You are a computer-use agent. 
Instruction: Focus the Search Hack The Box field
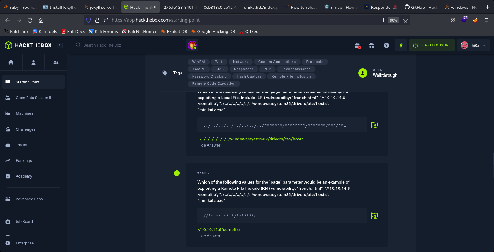coord(128,45)
